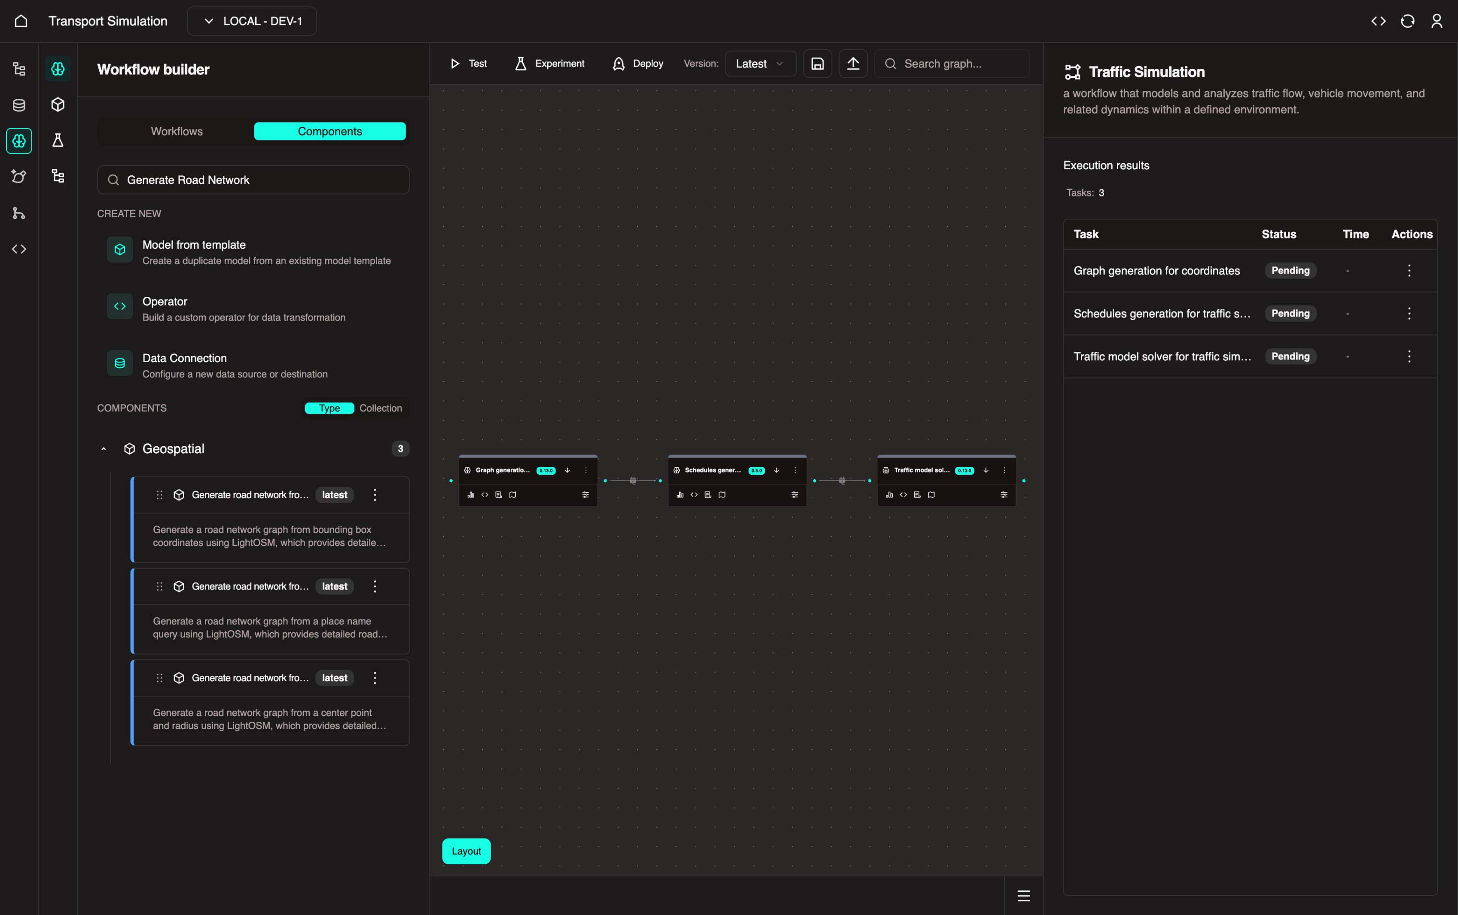Click Pending status of Graph generation for coordinates

[1290, 271]
